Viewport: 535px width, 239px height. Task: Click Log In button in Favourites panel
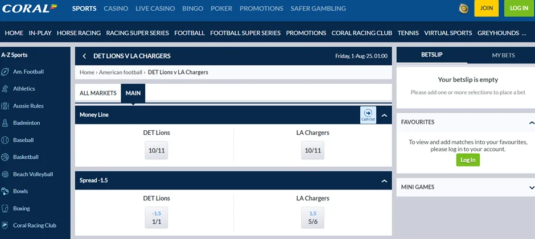pos(468,160)
